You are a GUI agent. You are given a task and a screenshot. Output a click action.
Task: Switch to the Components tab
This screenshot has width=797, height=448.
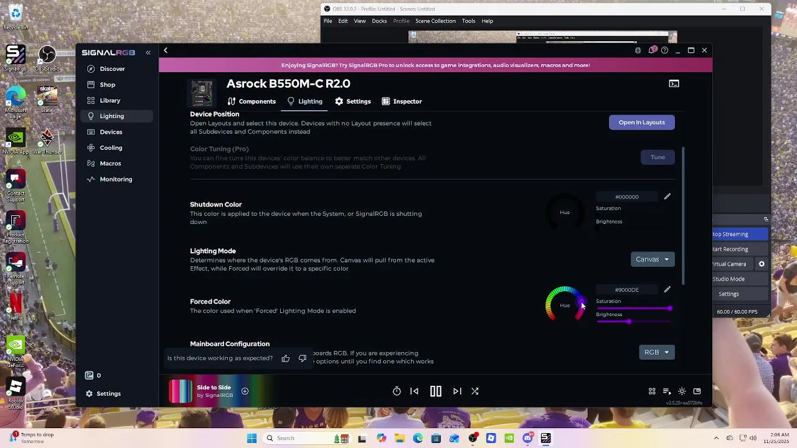pos(252,101)
